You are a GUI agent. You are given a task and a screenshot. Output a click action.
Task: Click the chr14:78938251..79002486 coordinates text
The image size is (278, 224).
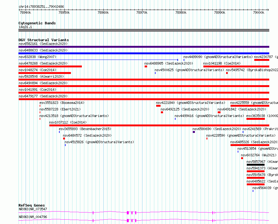[41, 7]
